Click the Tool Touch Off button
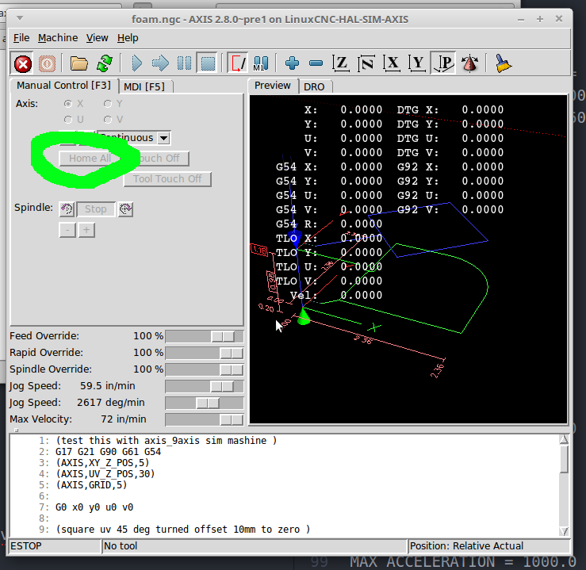This screenshot has width=586, height=570. tap(167, 179)
